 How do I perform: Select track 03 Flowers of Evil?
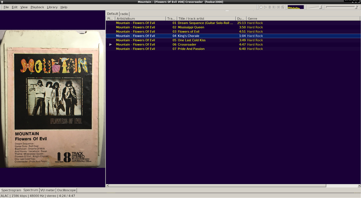[233, 31]
